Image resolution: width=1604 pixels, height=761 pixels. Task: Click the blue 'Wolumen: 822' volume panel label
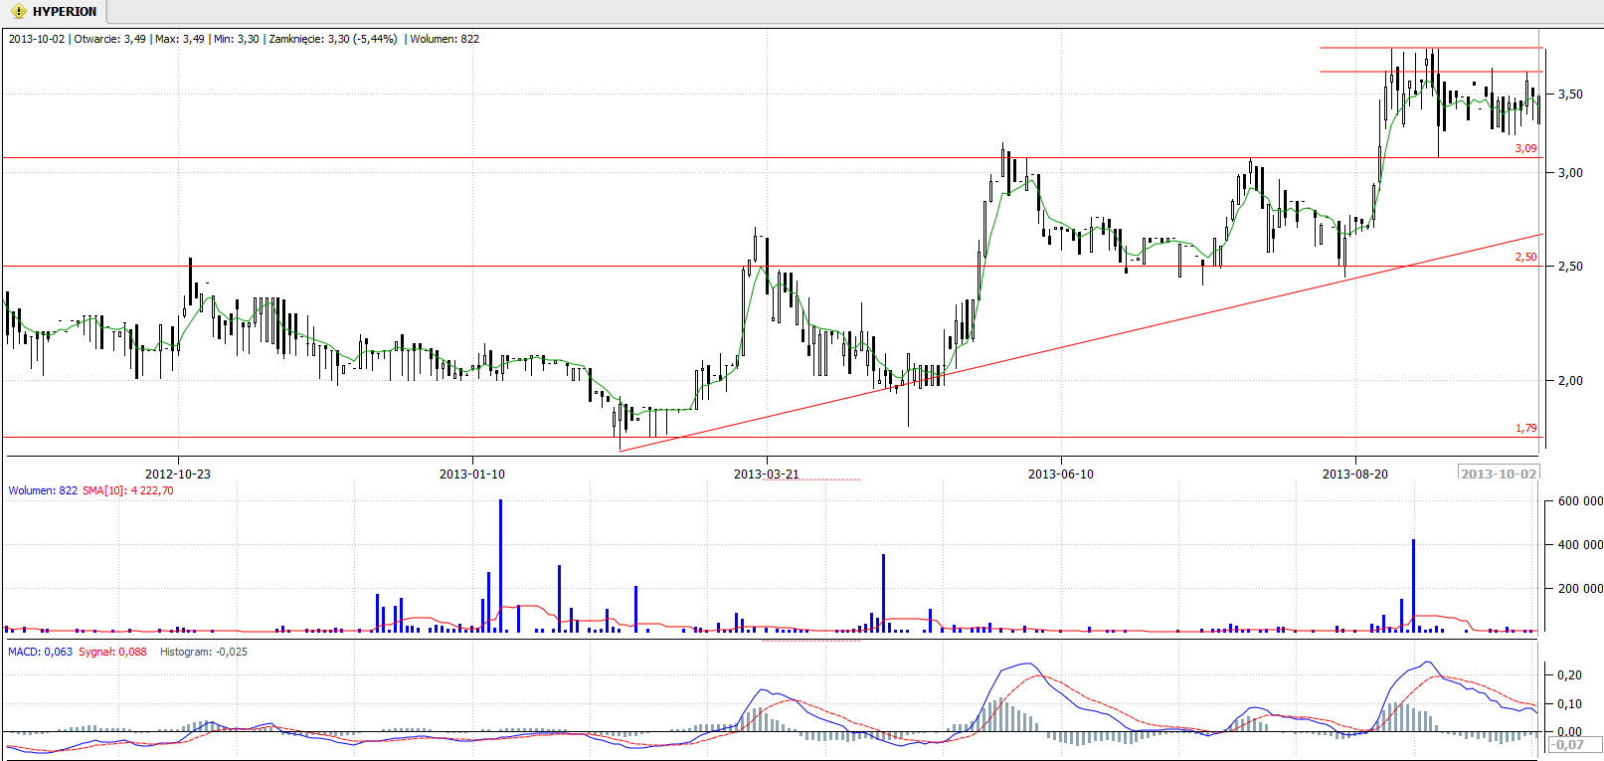point(43,490)
